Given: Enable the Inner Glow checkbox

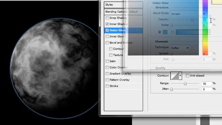Looking at the screenshot, I should pyautogui.click(x=107, y=36).
